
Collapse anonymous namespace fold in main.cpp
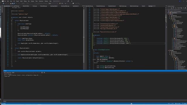tap(93, 35)
